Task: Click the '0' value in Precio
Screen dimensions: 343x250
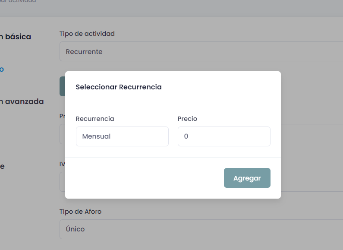Action: point(186,136)
